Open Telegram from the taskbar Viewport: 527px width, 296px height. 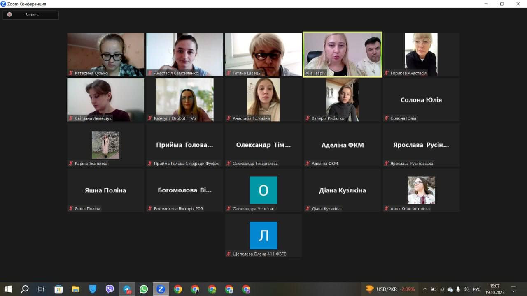127,289
